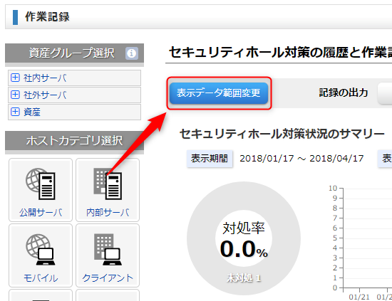Open the クライアント text link
Image resolution: width=392 pixels, height=301 pixels.
point(108,278)
